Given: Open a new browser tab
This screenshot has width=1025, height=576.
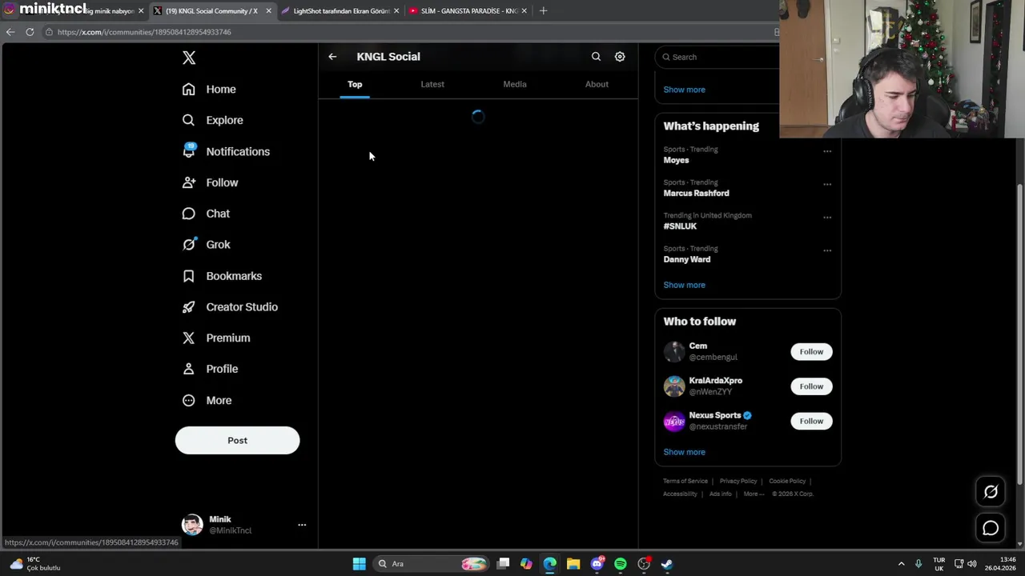Looking at the screenshot, I should 543,11.
